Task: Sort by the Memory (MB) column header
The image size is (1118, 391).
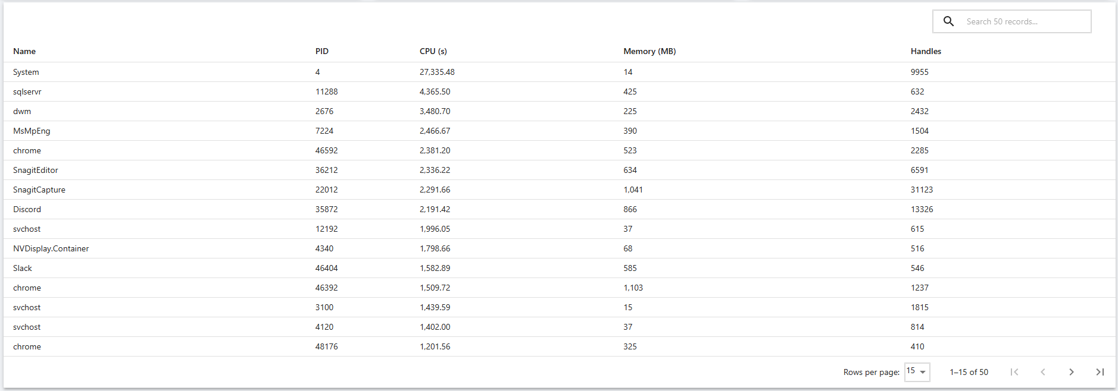Action: (x=649, y=51)
